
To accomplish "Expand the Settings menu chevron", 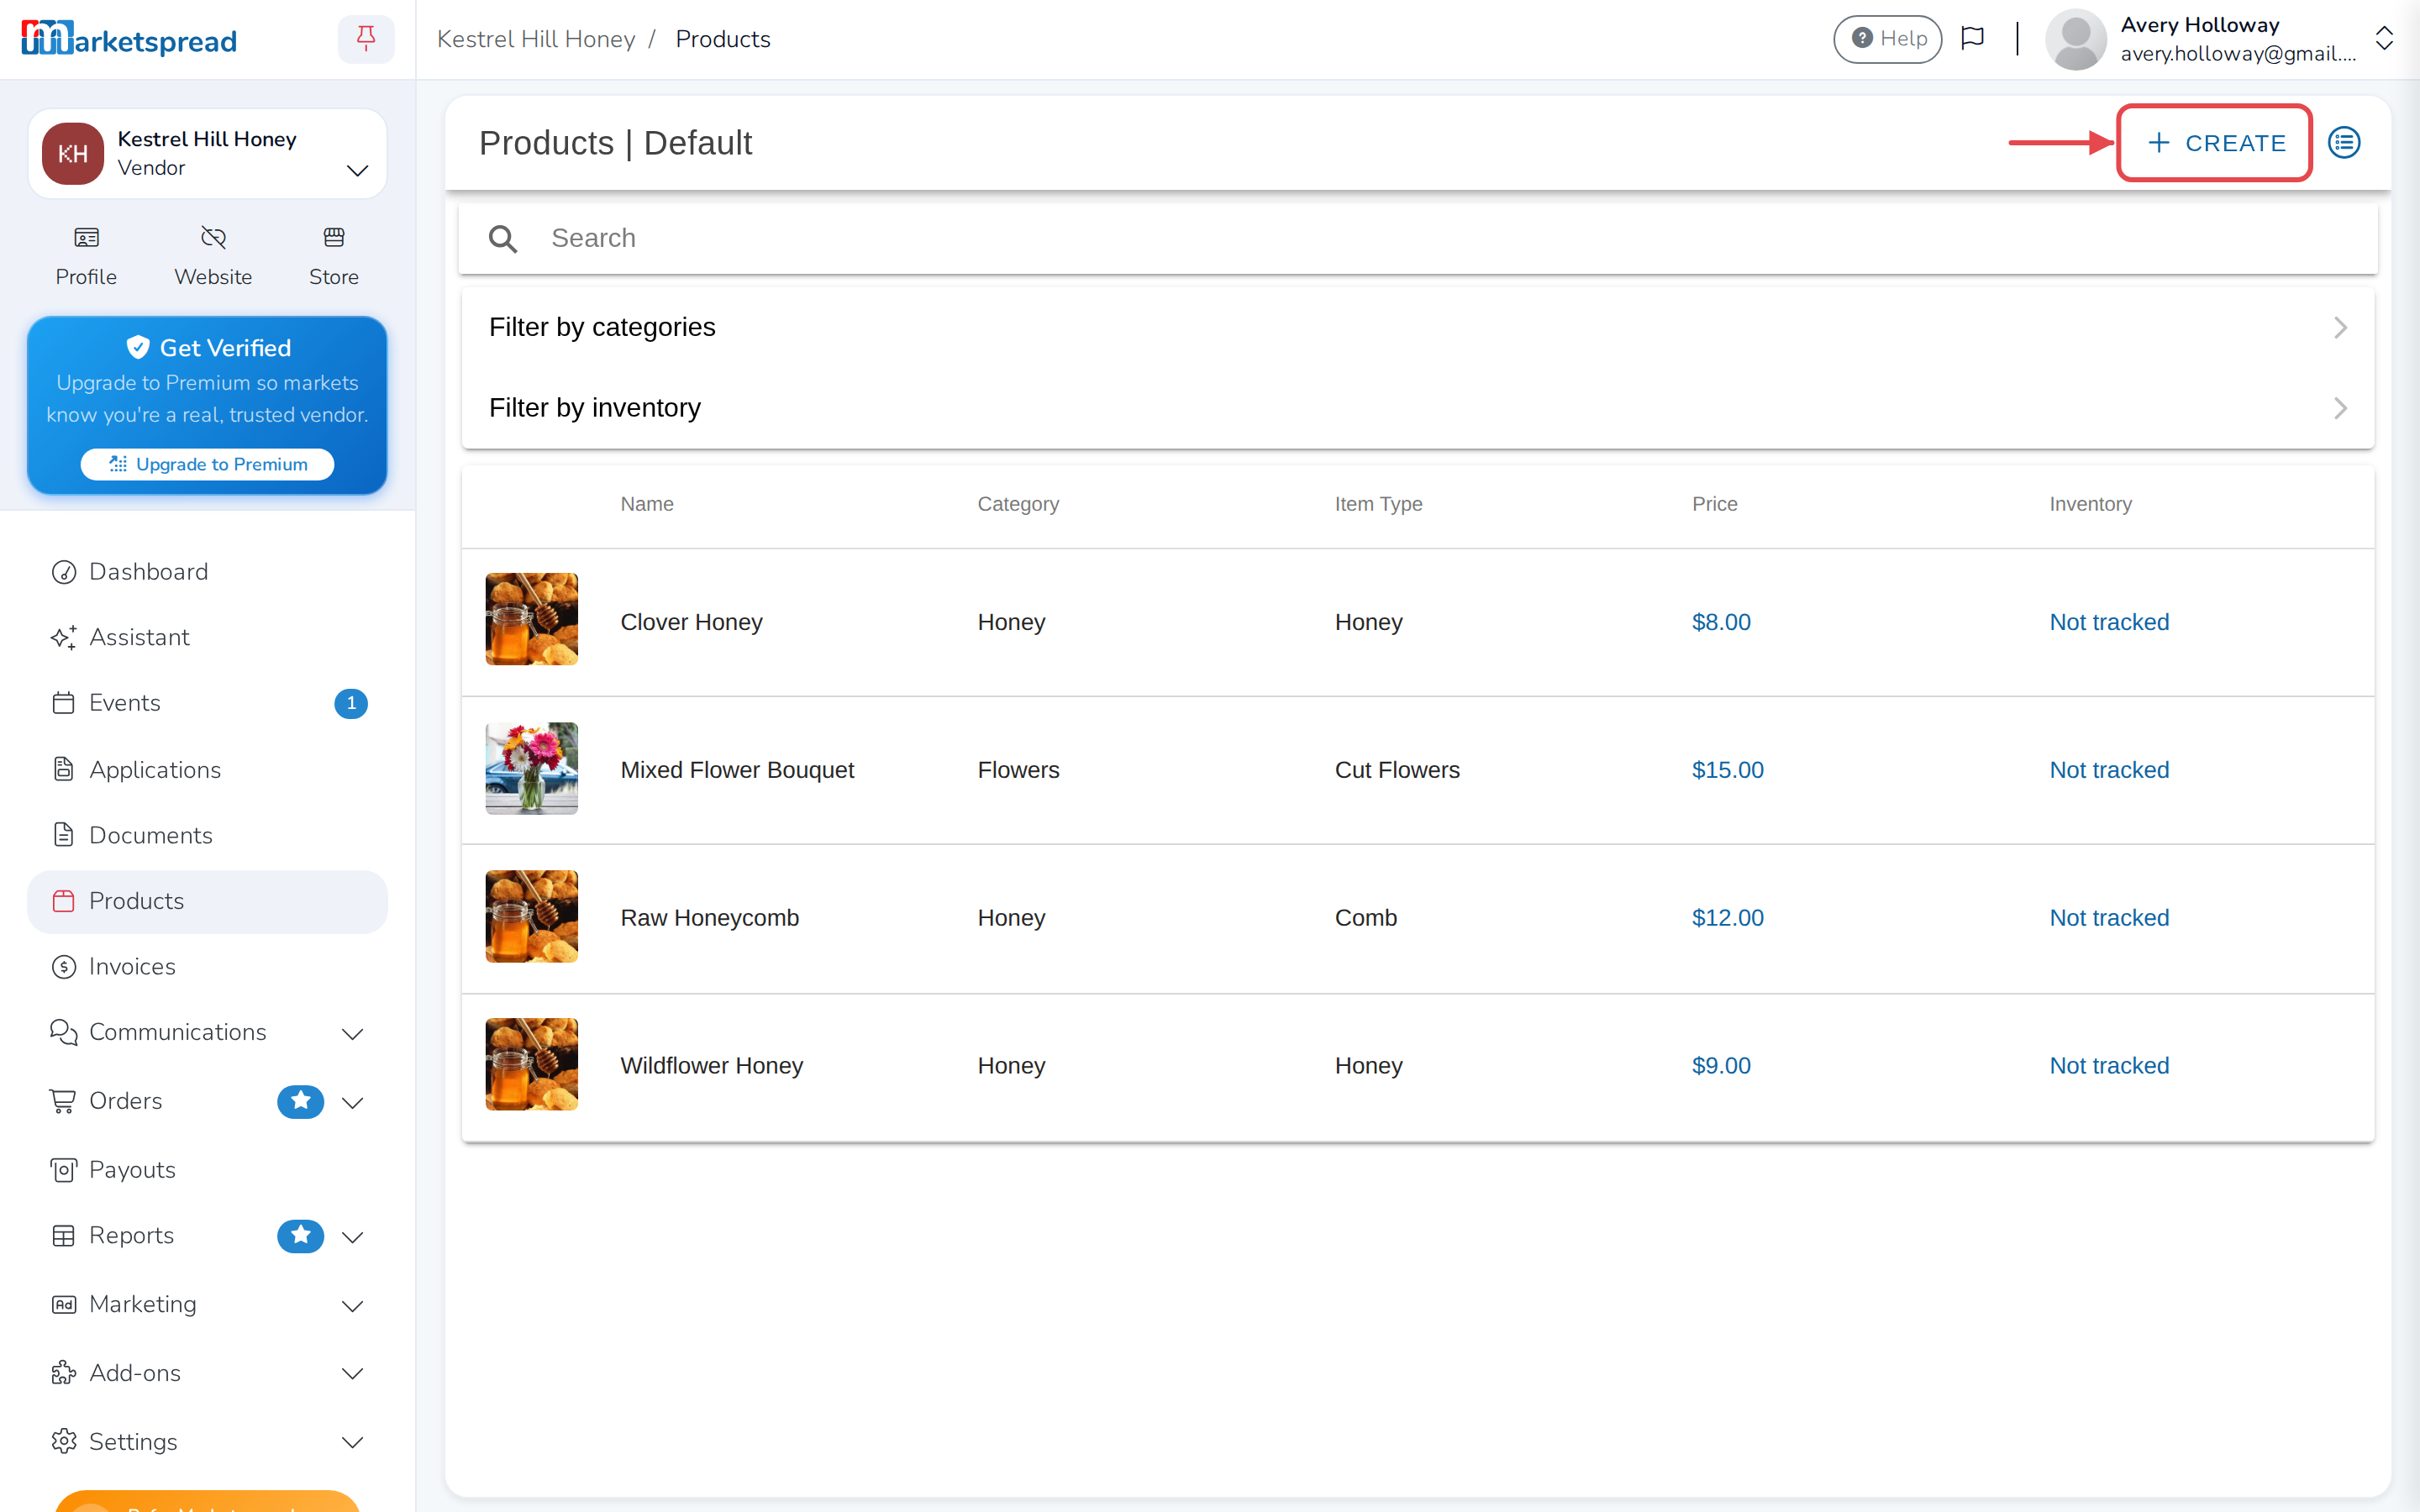I will coord(352,1442).
